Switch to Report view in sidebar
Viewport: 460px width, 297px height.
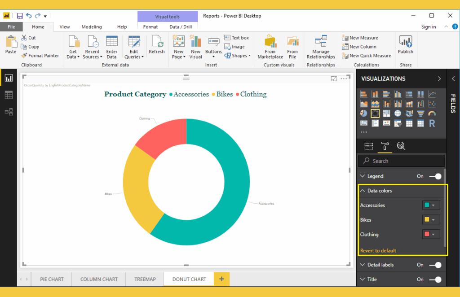[9, 78]
